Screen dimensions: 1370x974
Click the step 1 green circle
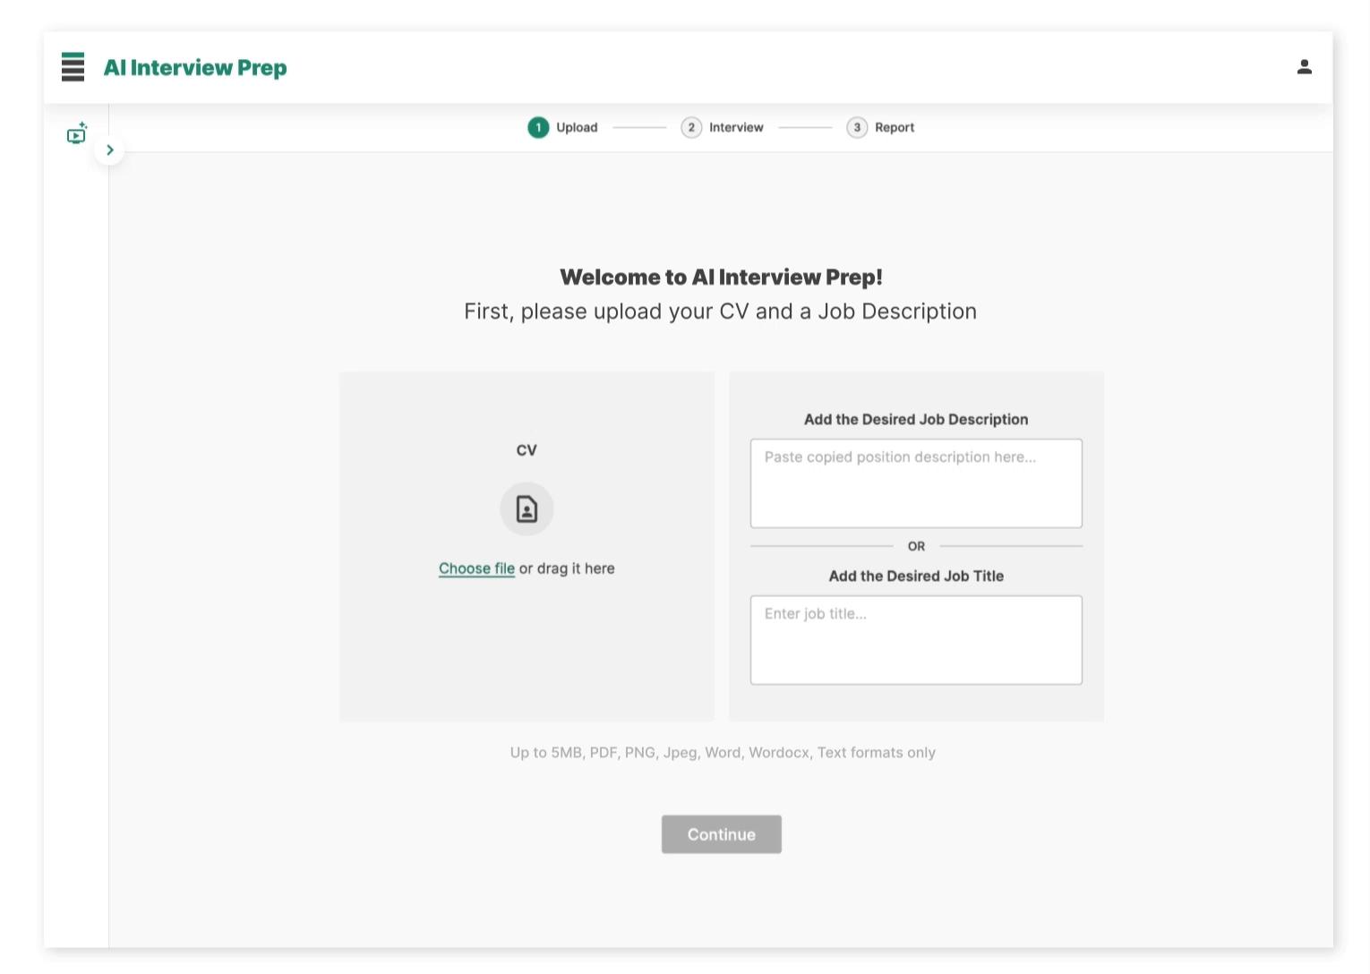(538, 128)
